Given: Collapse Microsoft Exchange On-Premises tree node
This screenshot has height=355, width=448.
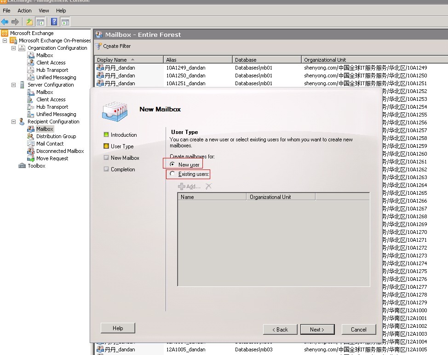Looking at the screenshot, I should [5, 41].
